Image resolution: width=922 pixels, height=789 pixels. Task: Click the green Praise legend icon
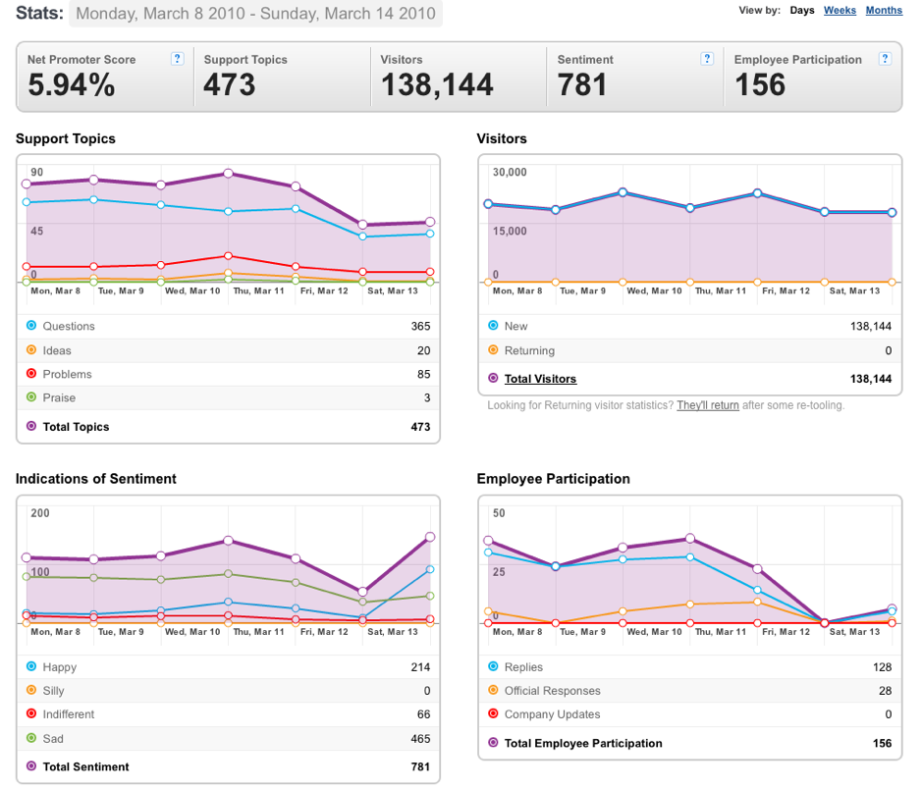point(31,397)
